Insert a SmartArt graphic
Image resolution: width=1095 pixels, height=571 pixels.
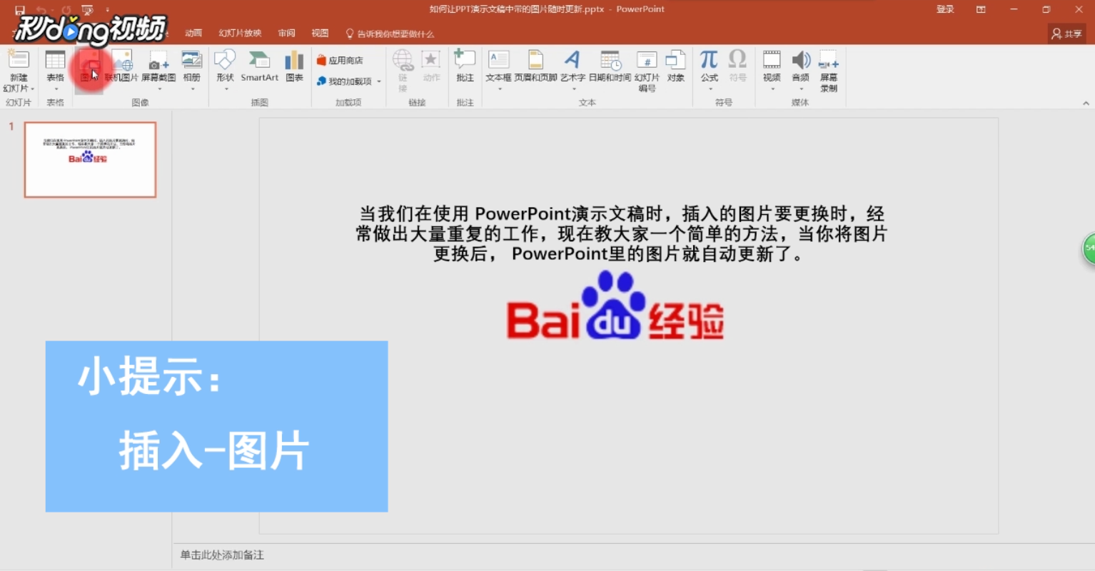[x=260, y=66]
